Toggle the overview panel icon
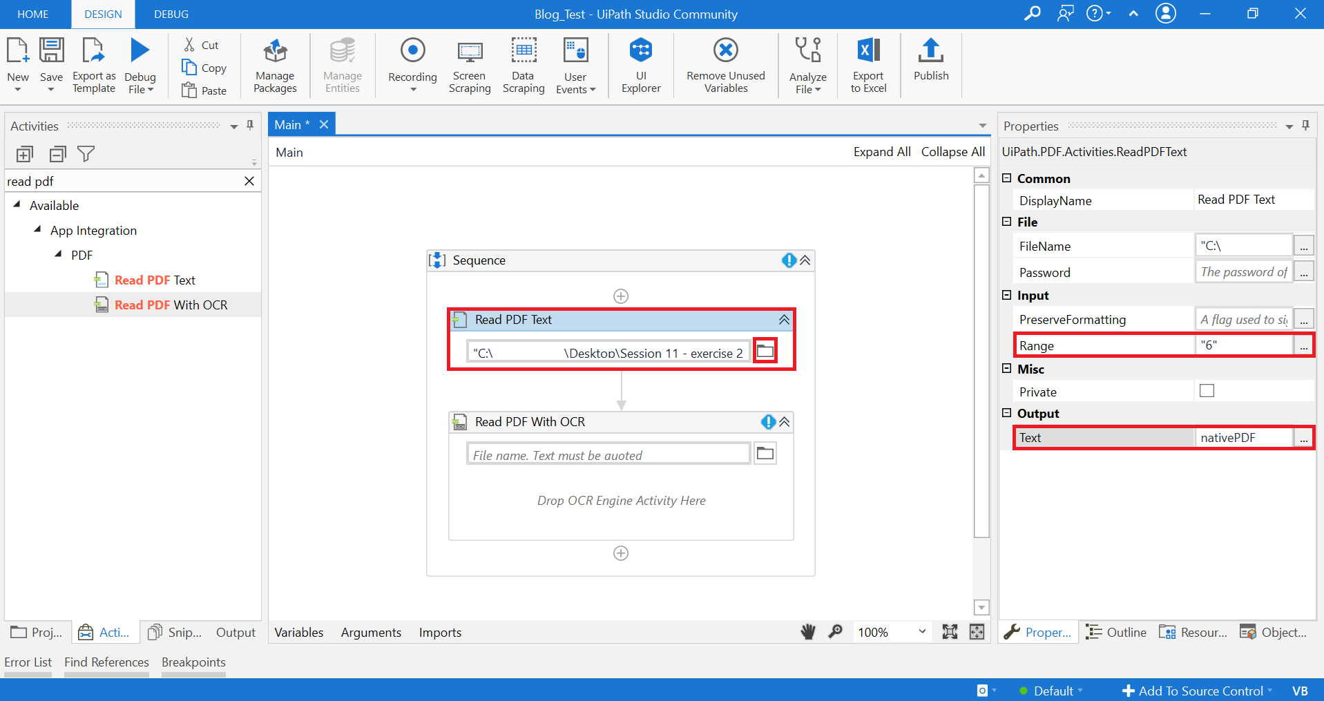The image size is (1324, 701). [x=977, y=631]
